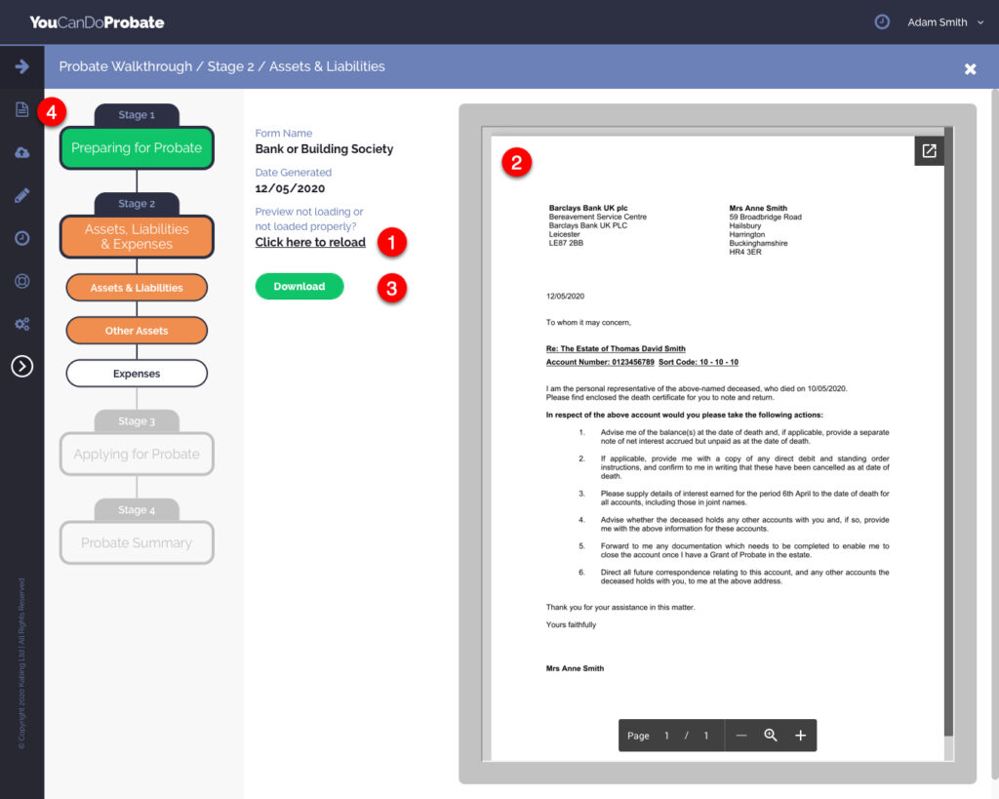This screenshot has width=999, height=799.
Task: Click the green Download button
Action: pyautogui.click(x=300, y=287)
